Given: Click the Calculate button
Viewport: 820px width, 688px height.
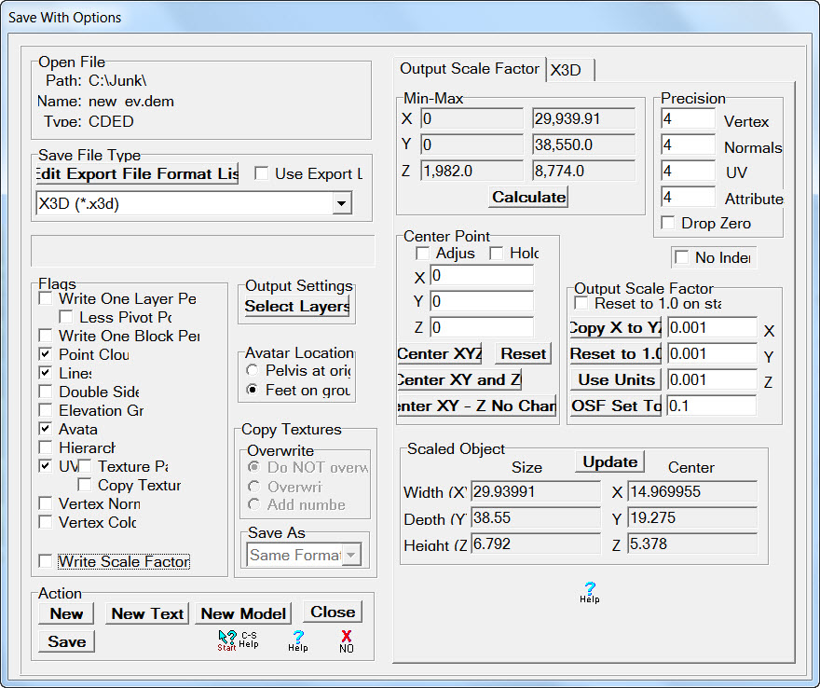Looking at the screenshot, I should (528, 197).
